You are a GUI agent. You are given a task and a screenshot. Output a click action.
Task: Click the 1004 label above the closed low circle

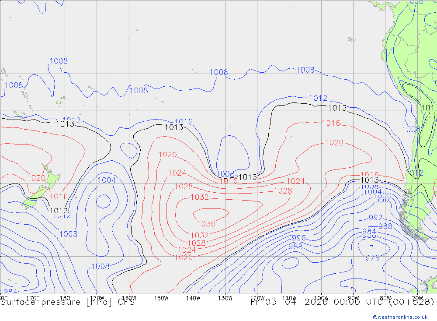click(x=107, y=180)
